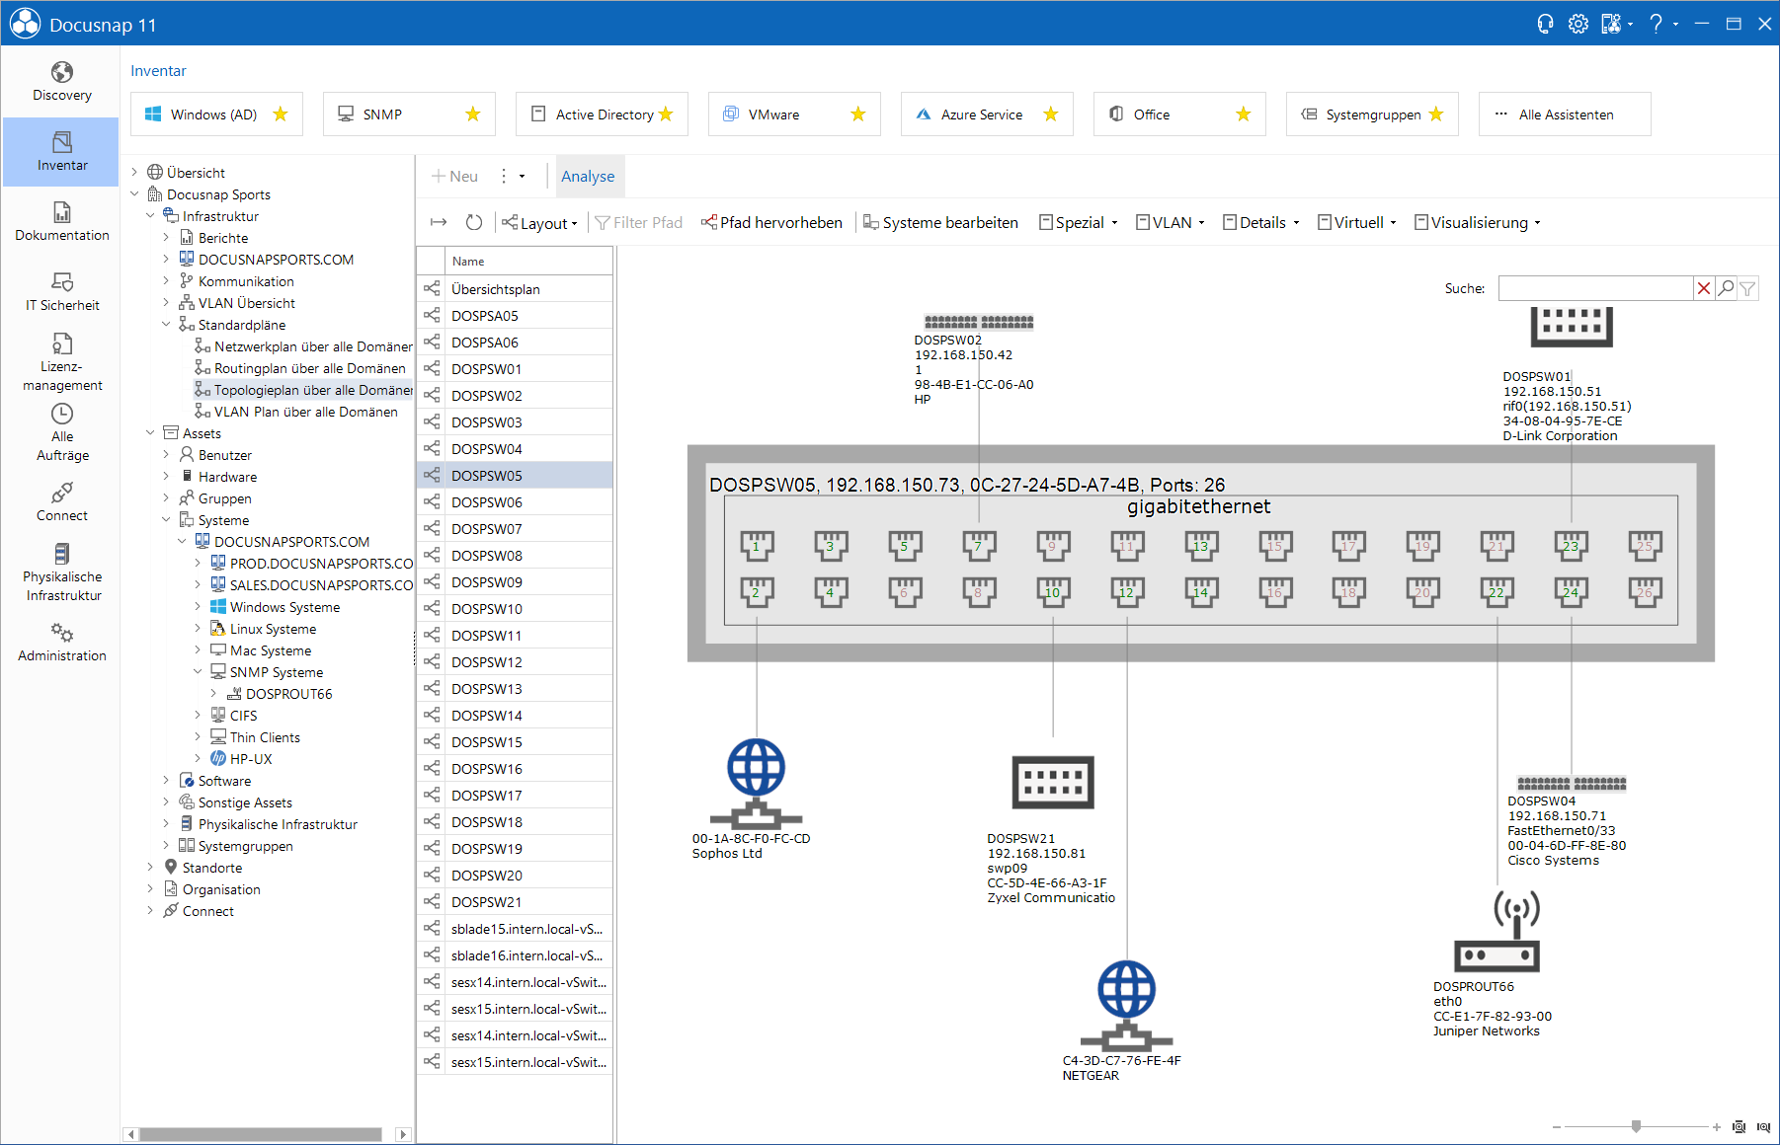Click the DOSPROUT66 router icon in diagram
This screenshot has width=1780, height=1145.
[x=1497, y=931]
